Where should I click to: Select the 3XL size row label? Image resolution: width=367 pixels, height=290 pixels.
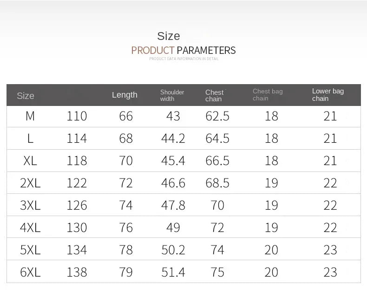pyautogui.click(x=30, y=205)
